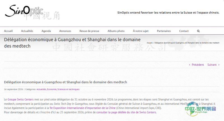Go to Actualités in the navigation
224x121 pixels.
[x=27, y=31]
